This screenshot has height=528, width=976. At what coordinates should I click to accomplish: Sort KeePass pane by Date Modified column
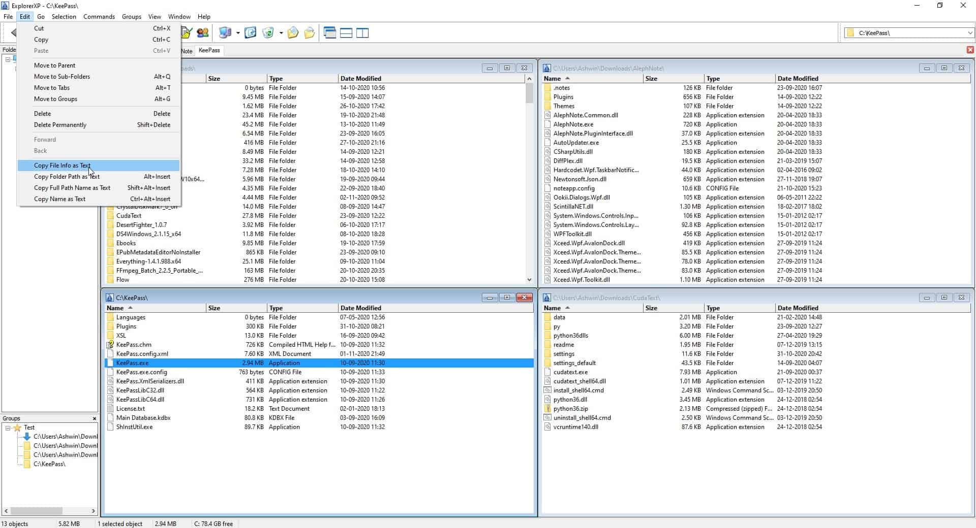tap(435, 308)
